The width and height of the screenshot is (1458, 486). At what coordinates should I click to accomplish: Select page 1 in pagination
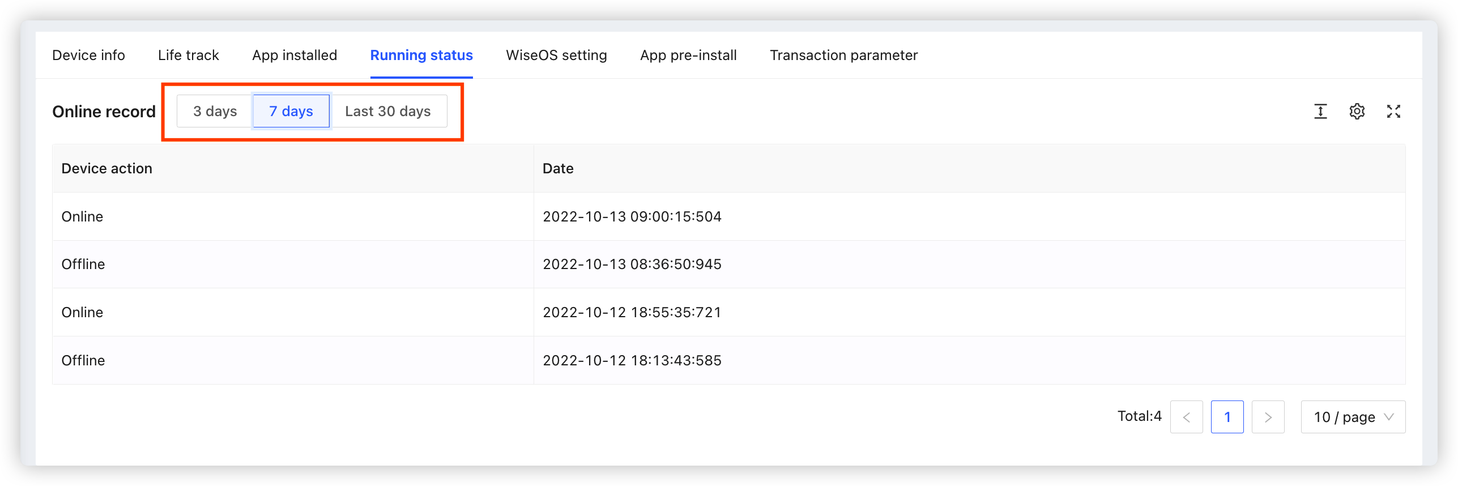[1227, 417]
